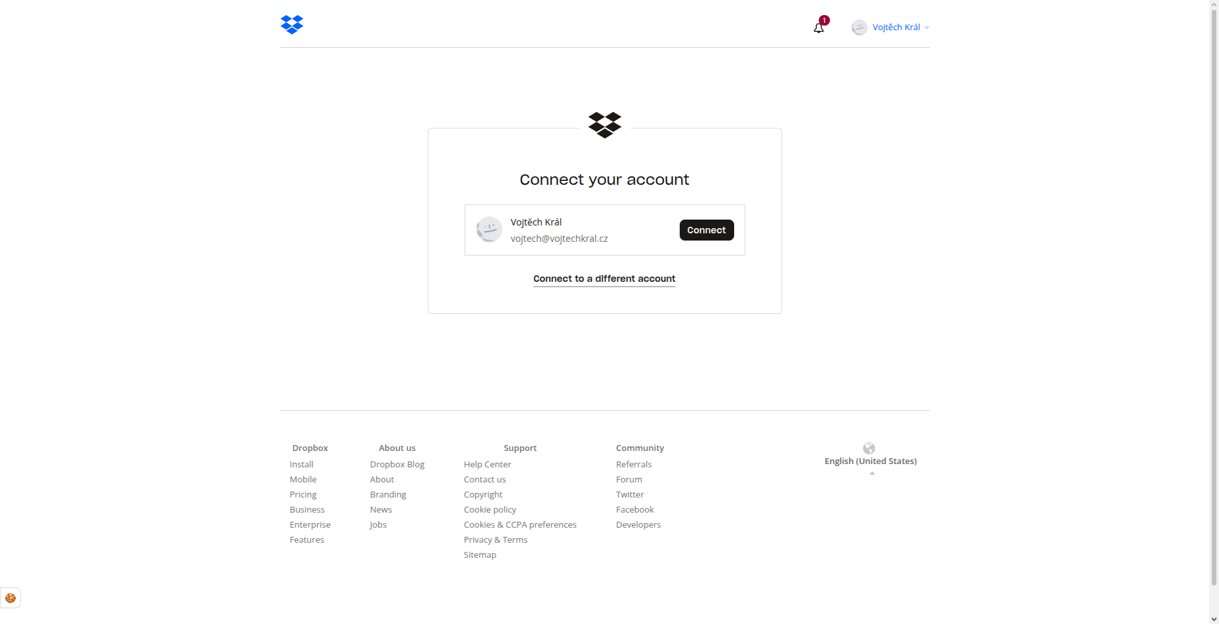Click Connect to a different account

point(604,279)
